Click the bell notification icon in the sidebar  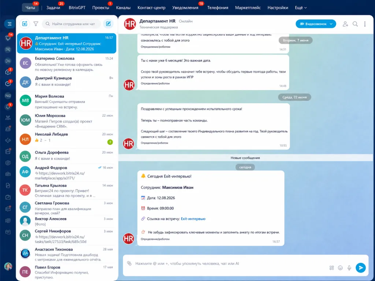click(x=8, y=106)
